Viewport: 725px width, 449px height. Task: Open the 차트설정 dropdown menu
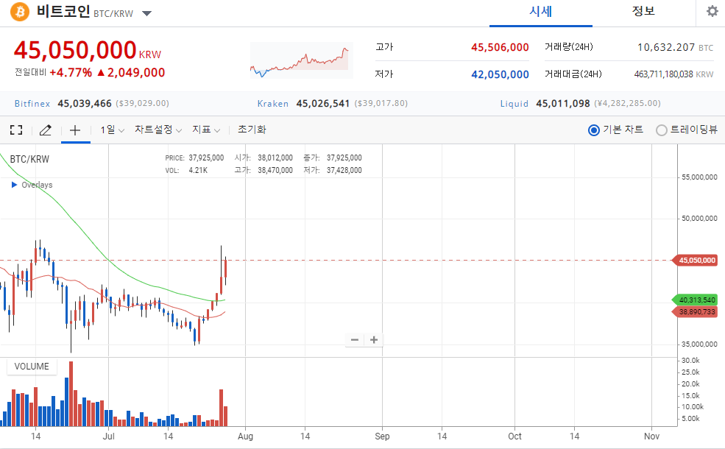158,130
